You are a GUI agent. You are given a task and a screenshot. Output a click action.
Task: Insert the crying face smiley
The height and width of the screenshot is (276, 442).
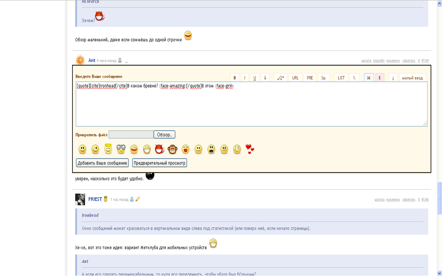[x=237, y=149]
